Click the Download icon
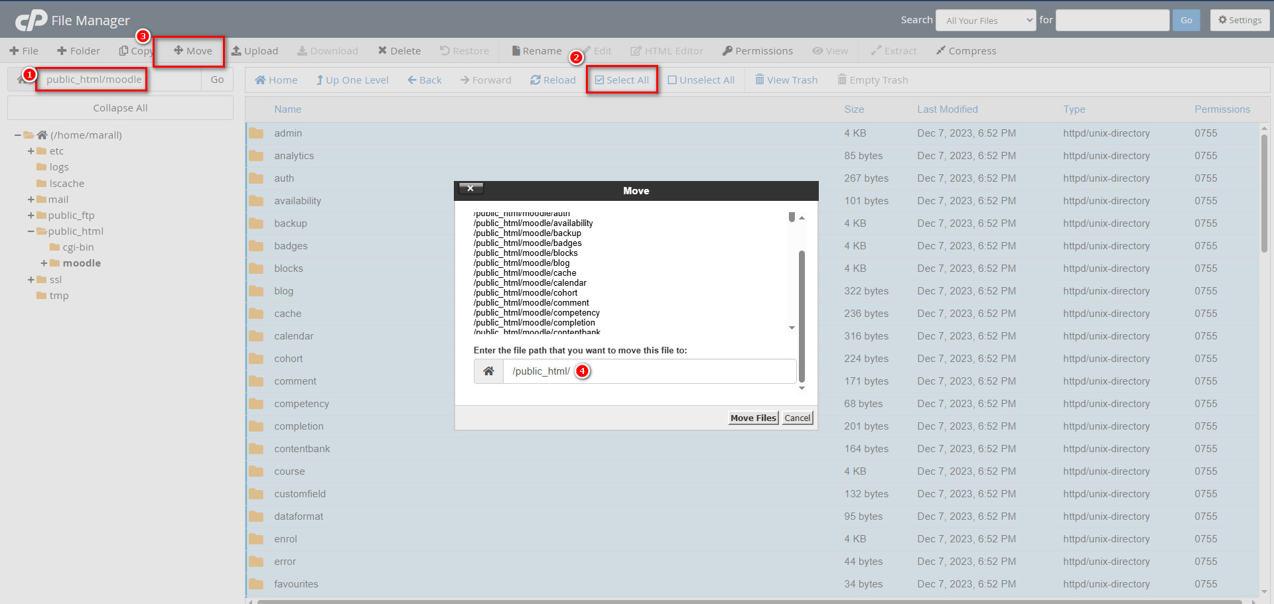The height and width of the screenshot is (604, 1274). point(328,50)
